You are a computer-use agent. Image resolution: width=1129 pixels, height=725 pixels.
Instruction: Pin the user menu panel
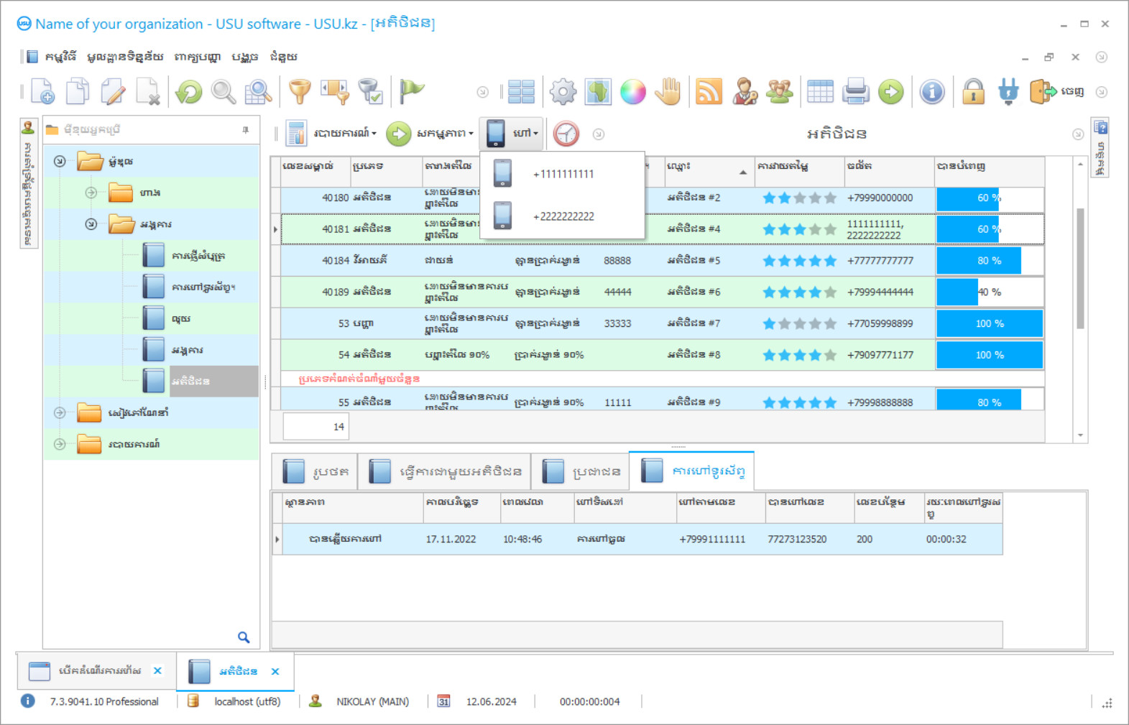pos(246,130)
